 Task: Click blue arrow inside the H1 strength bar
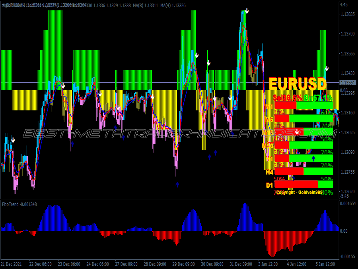[x=313, y=159]
